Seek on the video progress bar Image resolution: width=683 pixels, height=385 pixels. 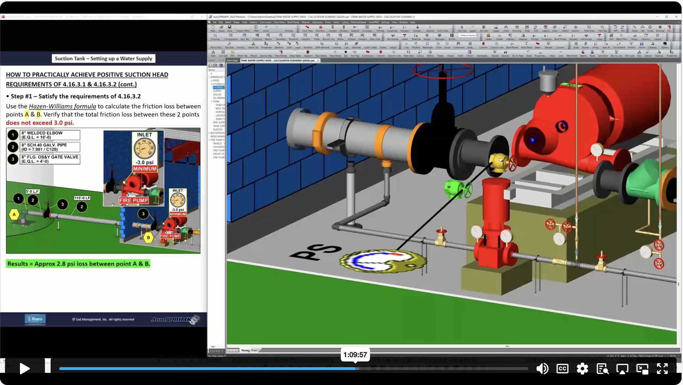coord(293,369)
